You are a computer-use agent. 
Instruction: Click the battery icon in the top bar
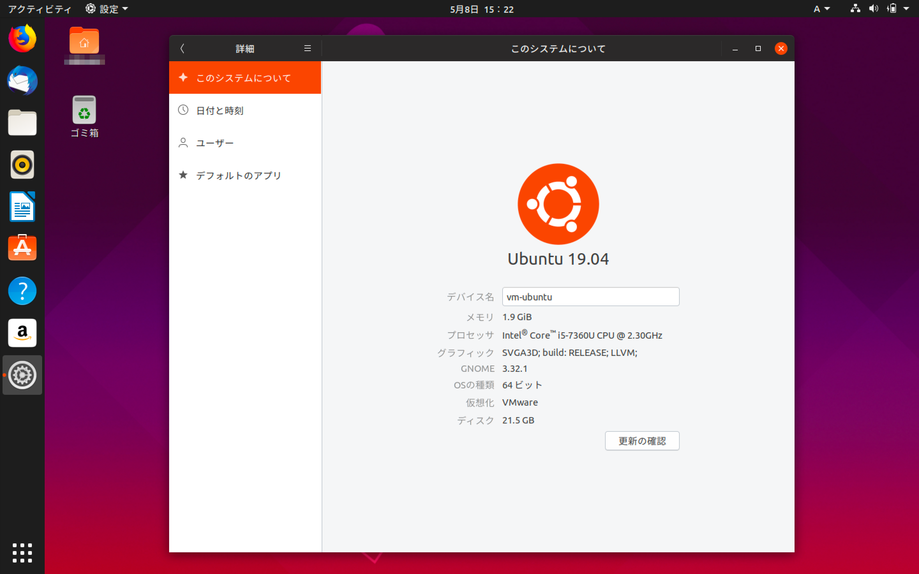tap(891, 8)
